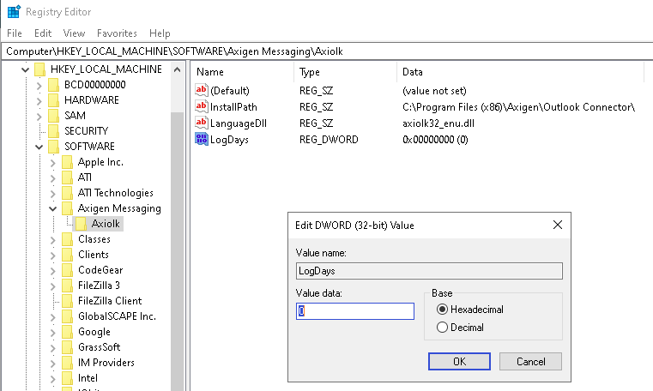Cancel the Edit DWORD dialog
Image resolution: width=653 pixels, height=391 pixels.
click(x=530, y=362)
